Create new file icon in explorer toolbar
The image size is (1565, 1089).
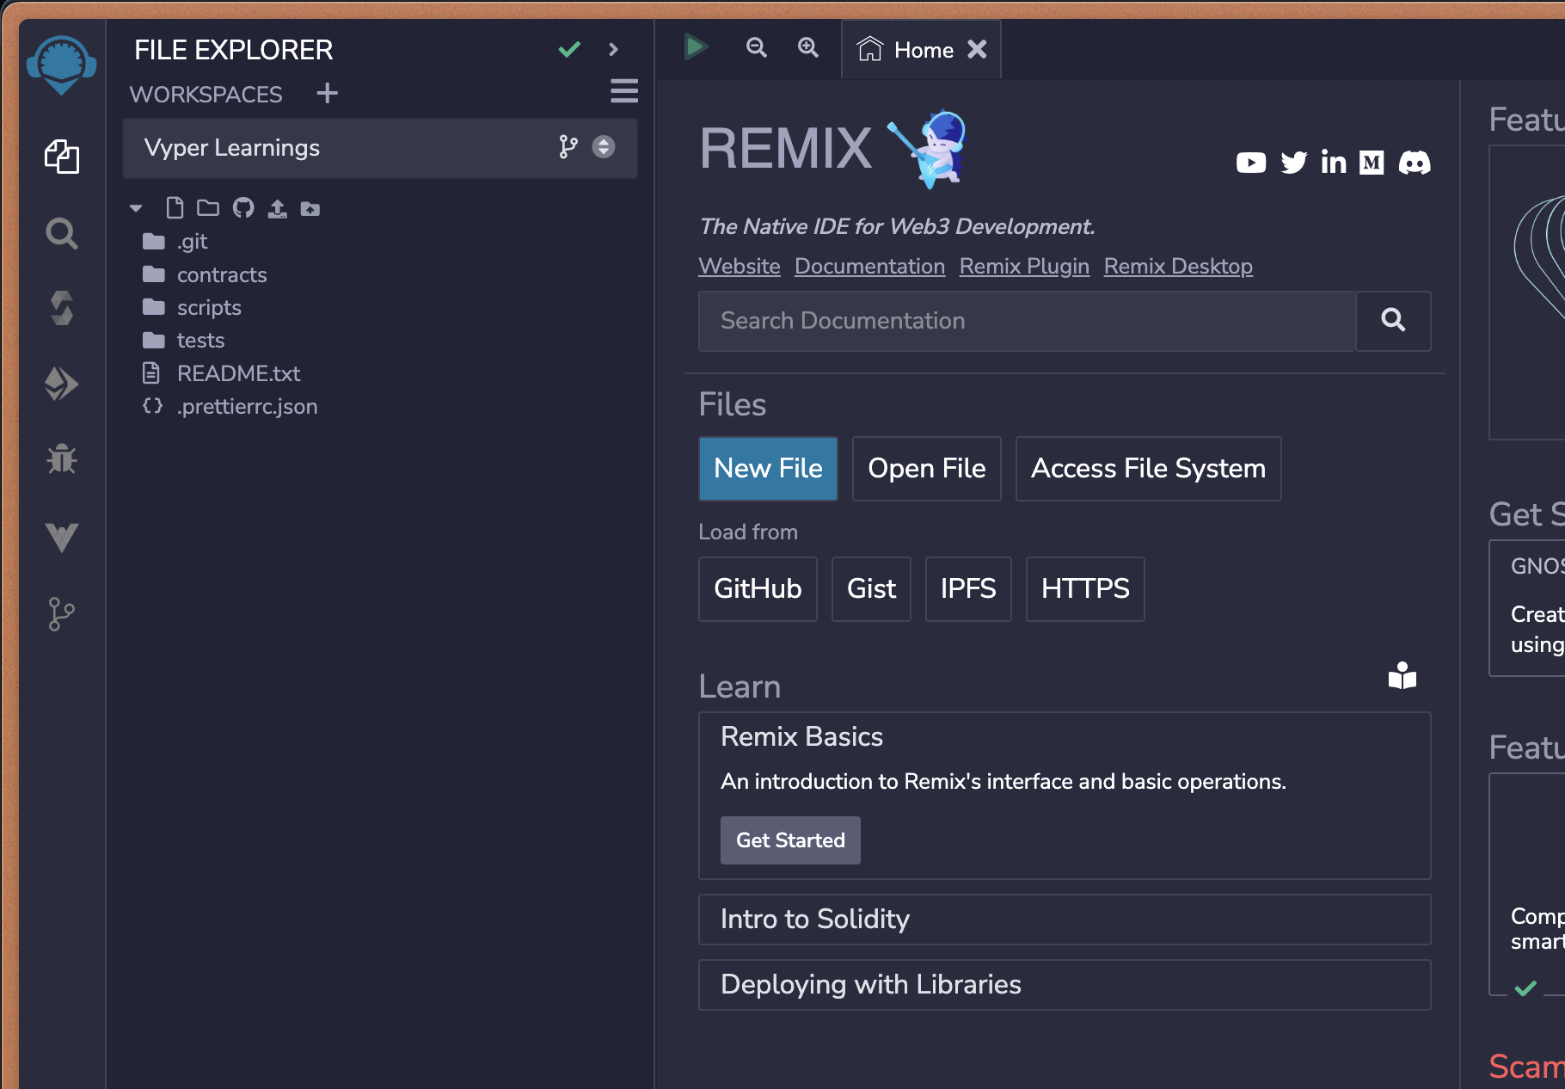tap(175, 207)
